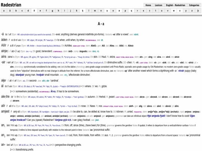Show letter 'q' entries

(131, 11)
